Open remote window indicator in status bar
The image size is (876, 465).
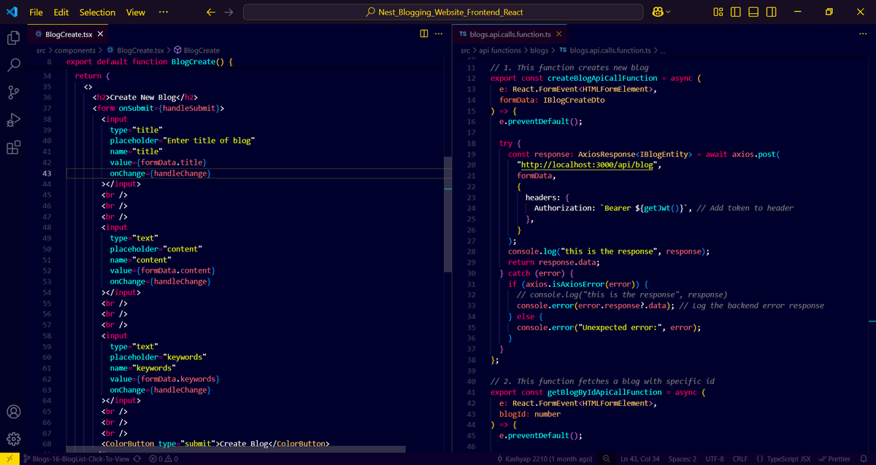[9, 458]
